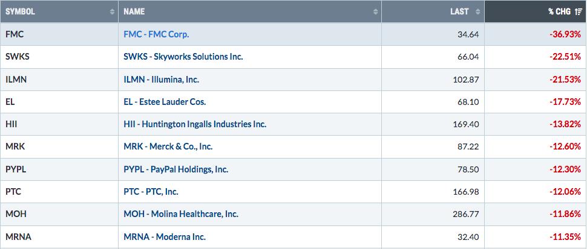Open SWKS - Skyworks Solutions Inc. link
The width and height of the screenshot is (587, 249).
tap(183, 57)
